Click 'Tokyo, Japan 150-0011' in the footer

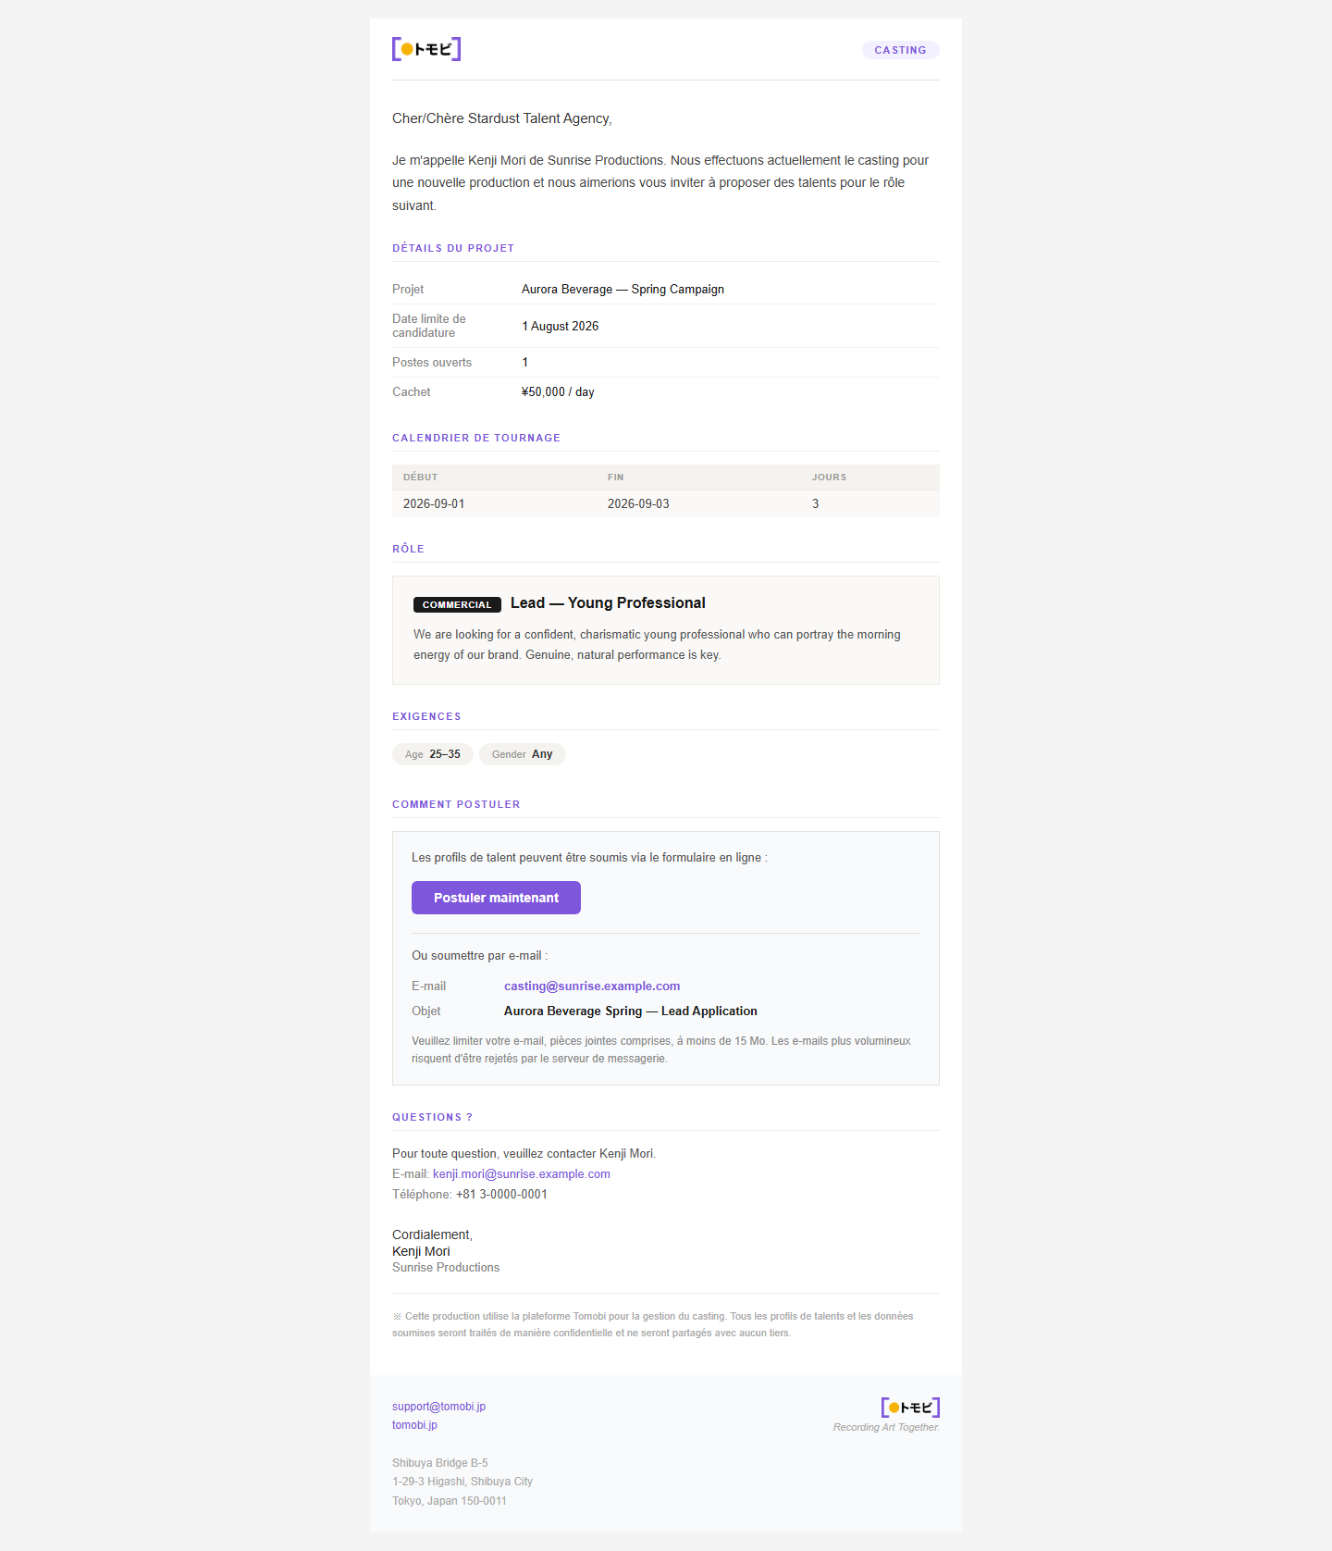tap(450, 1501)
